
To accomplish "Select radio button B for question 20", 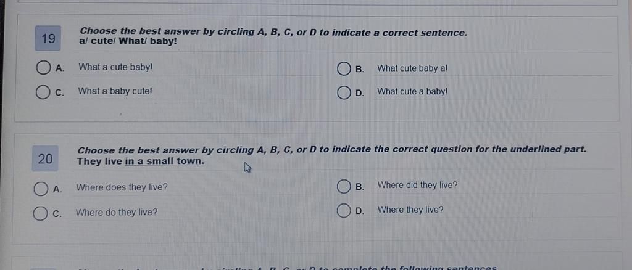I will [x=343, y=187].
